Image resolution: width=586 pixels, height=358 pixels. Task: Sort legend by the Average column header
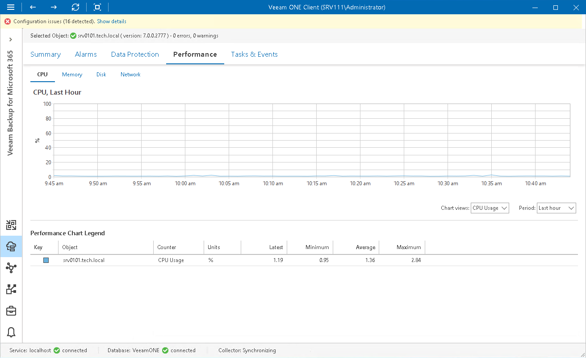pos(356,247)
